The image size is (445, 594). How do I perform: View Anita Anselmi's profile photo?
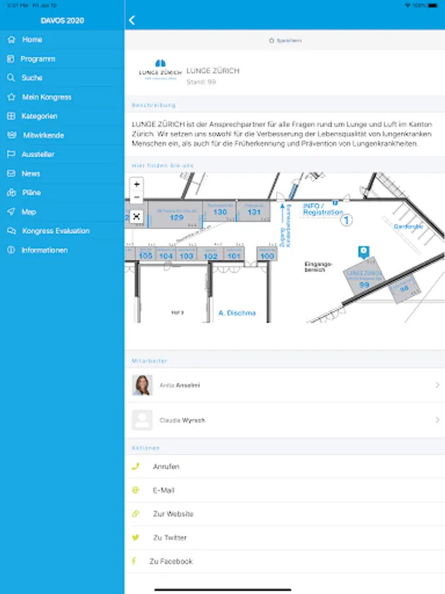click(x=142, y=385)
